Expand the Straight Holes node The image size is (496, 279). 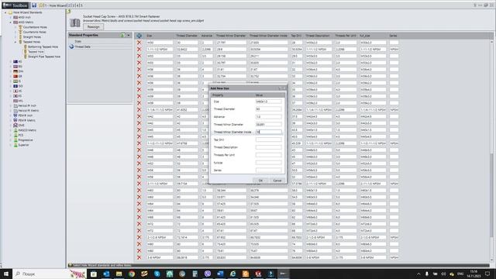(15, 37)
